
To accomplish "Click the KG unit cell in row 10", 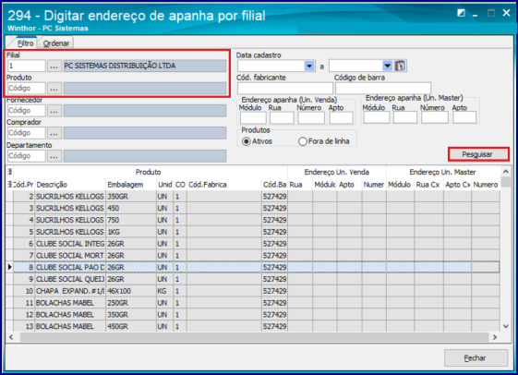I will (x=165, y=291).
